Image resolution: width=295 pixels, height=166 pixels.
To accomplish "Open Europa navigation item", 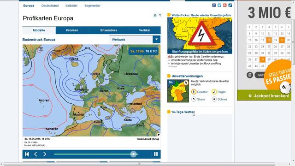I will 29,6.
